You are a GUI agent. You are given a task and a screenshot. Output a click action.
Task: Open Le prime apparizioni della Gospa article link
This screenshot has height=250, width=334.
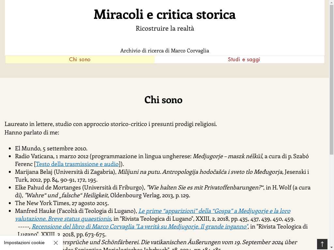(x=153, y=215)
